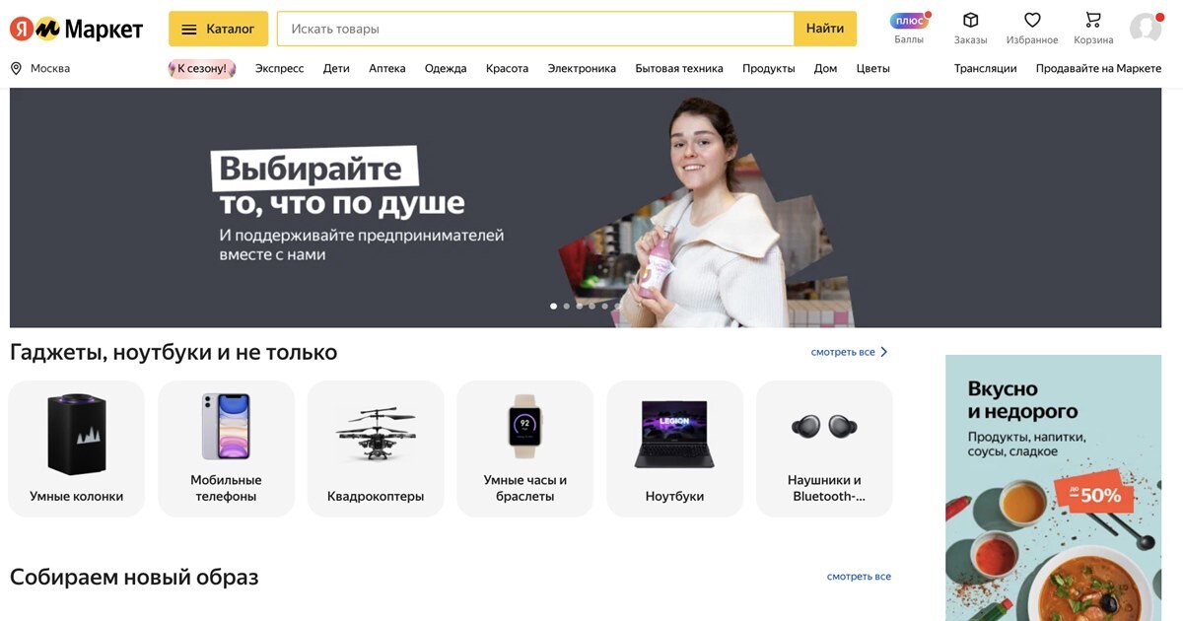Open the Вкусно и недорогo promo banner
Image resolution: width=1183 pixels, height=621 pixels.
[x=1053, y=488]
